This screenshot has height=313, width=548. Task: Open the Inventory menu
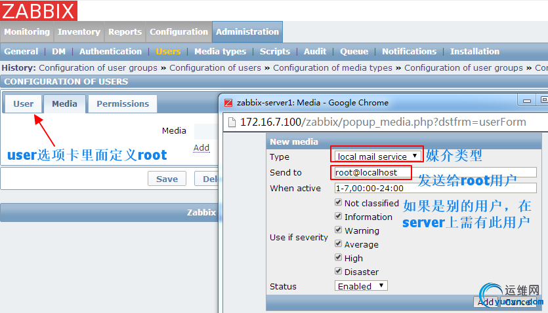pos(79,31)
